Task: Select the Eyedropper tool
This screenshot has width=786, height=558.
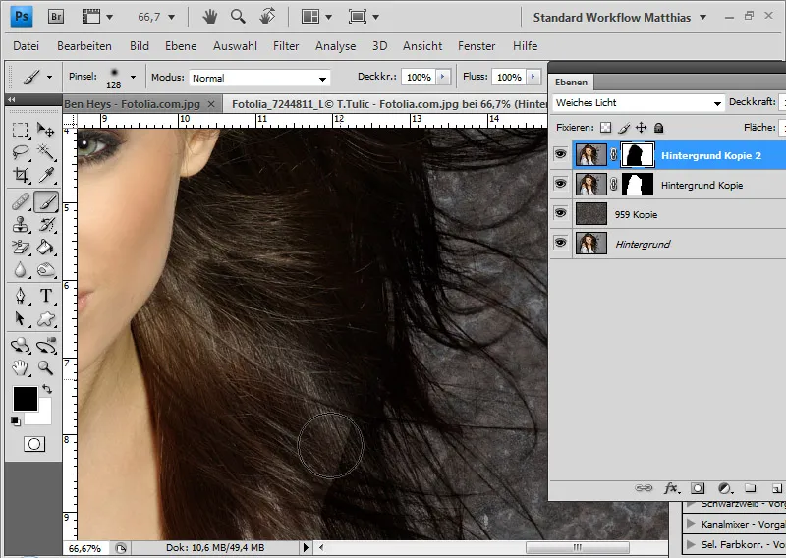Action: click(x=45, y=175)
